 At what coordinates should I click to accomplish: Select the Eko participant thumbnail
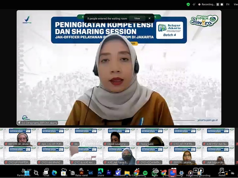click(x=86, y=137)
